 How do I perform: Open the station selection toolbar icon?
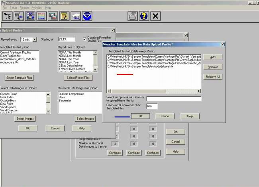[7, 16]
